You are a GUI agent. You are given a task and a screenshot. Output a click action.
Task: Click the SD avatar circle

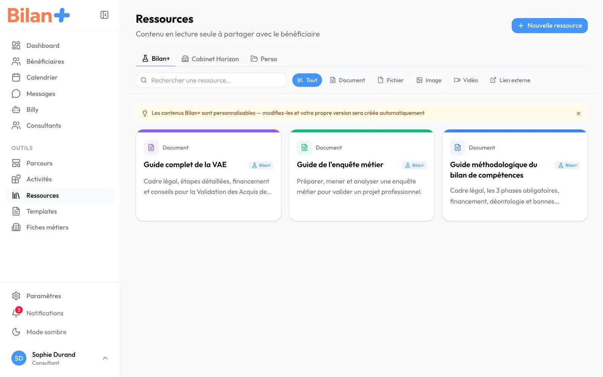click(19, 358)
